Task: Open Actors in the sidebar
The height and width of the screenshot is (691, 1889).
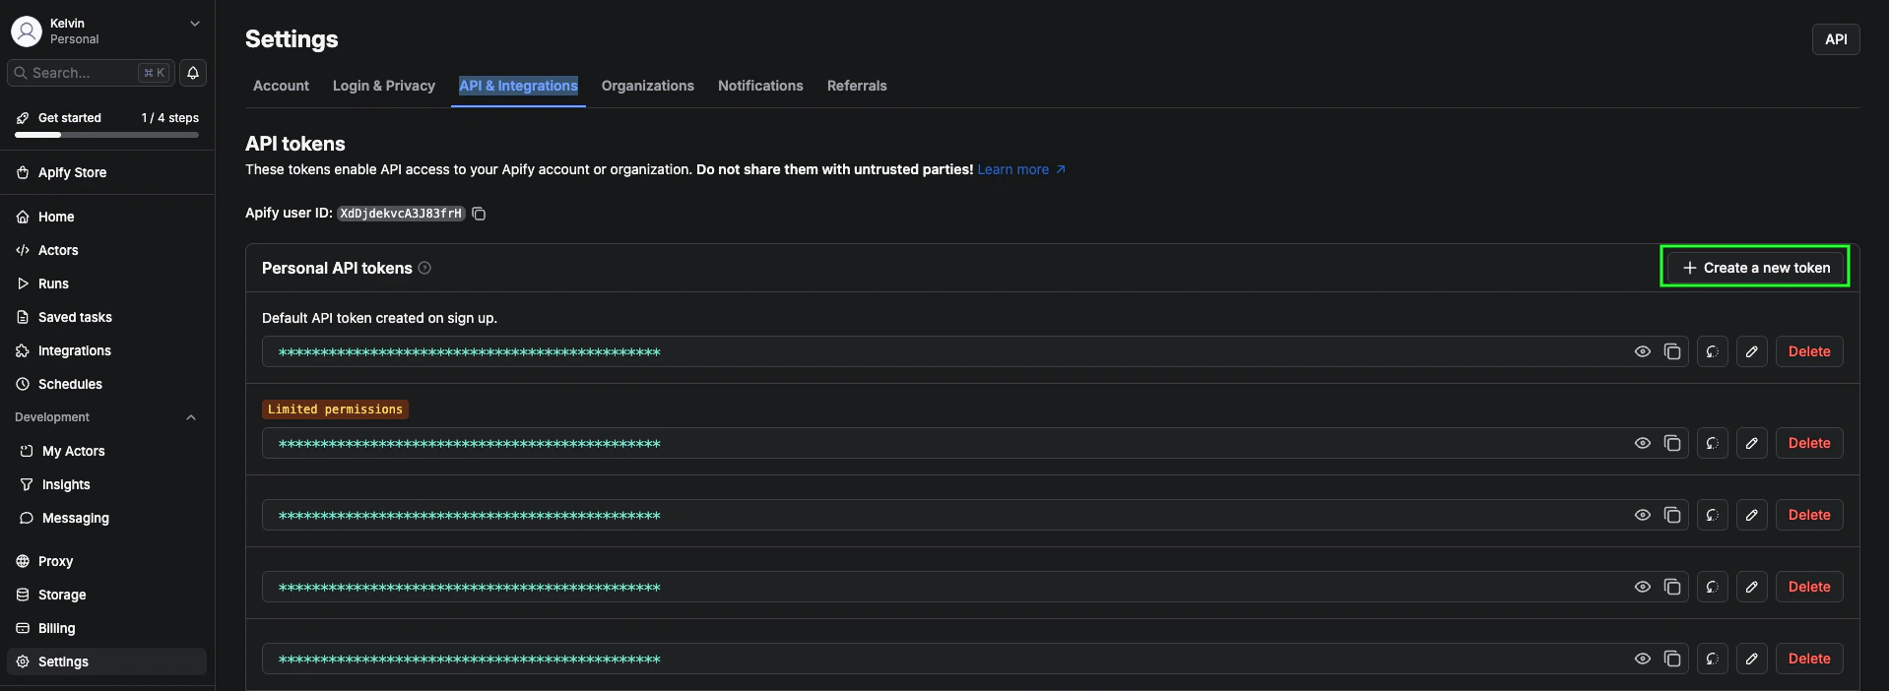Action: pyautogui.click(x=107, y=250)
